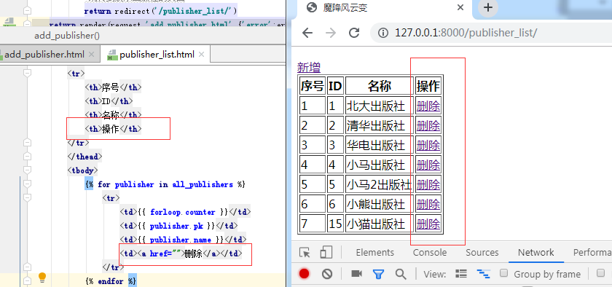Open the DevTools Elements tab

click(x=374, y=253)
